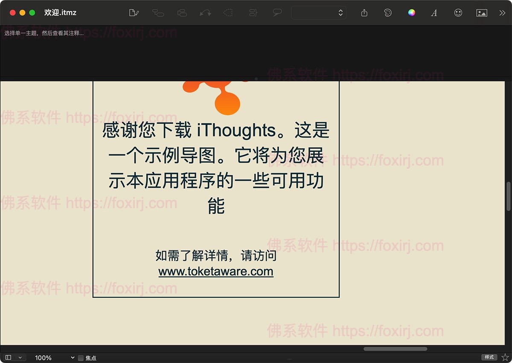Click the insert image icon

point(482,13)
